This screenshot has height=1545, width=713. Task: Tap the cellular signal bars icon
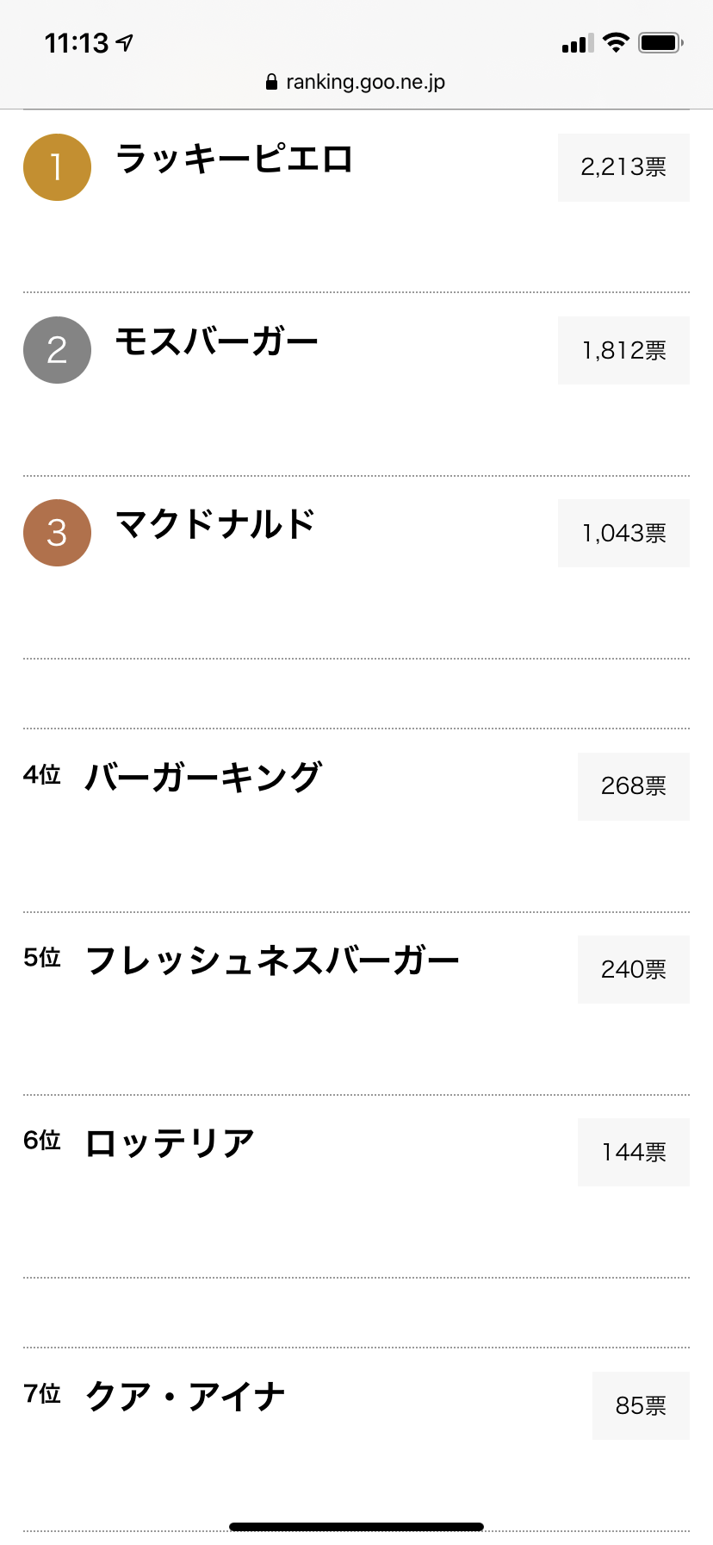578,43
